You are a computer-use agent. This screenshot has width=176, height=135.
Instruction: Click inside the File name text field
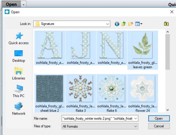click(98, 118)
